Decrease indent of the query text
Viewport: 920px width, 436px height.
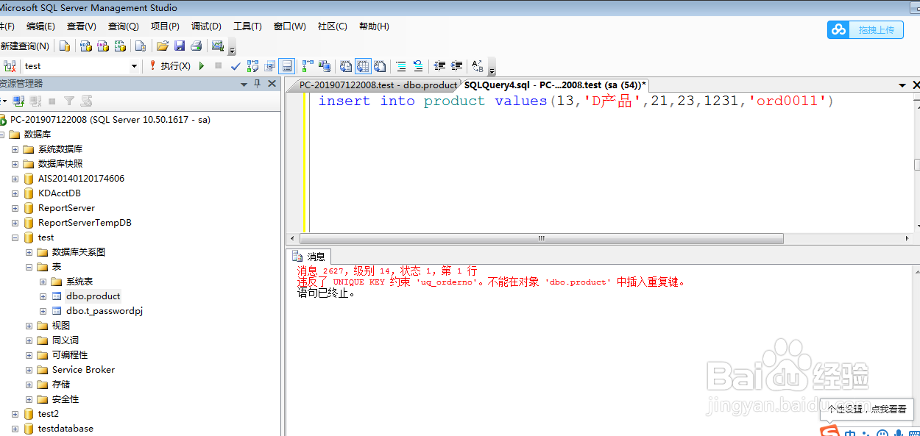click(x=439, y=66)
